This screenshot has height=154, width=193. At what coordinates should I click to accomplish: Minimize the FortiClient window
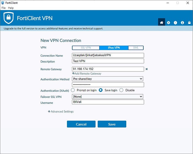point(168,3)
